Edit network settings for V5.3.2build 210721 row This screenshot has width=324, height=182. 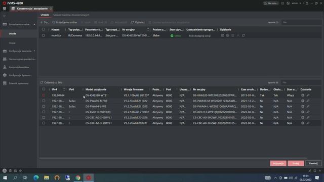303,123
